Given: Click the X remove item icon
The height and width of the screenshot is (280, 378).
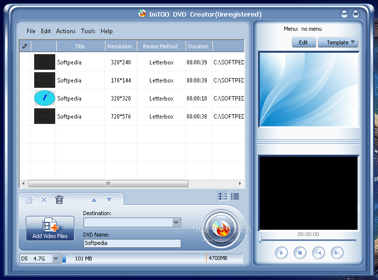Looking at the screenshot, I should (44, 200).
